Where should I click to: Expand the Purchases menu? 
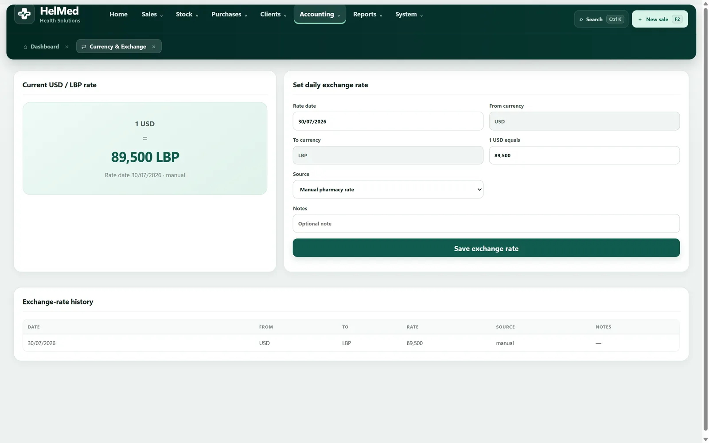(229, 14)
